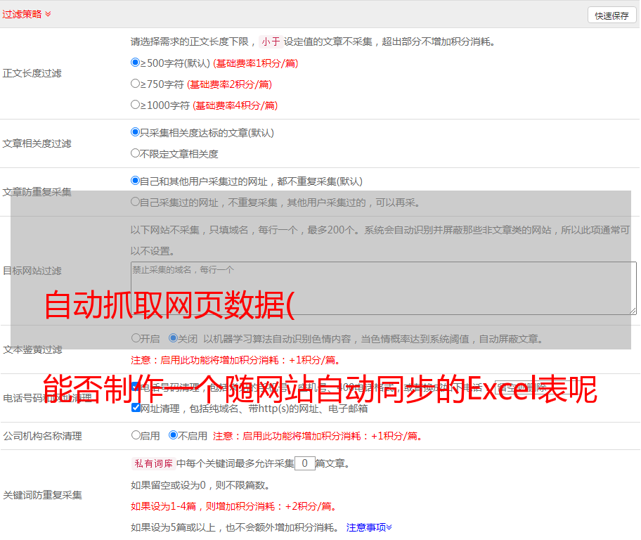Select 不启用 for 公司机构名称清理

click(x=174, y=435)
